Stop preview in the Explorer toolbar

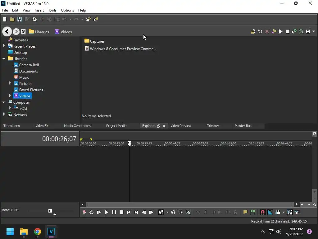tap(287, 31)
